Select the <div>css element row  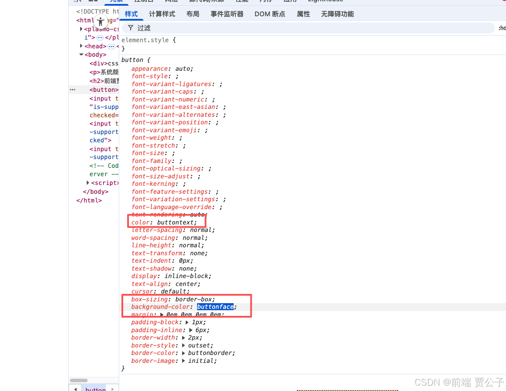point(104,63)
